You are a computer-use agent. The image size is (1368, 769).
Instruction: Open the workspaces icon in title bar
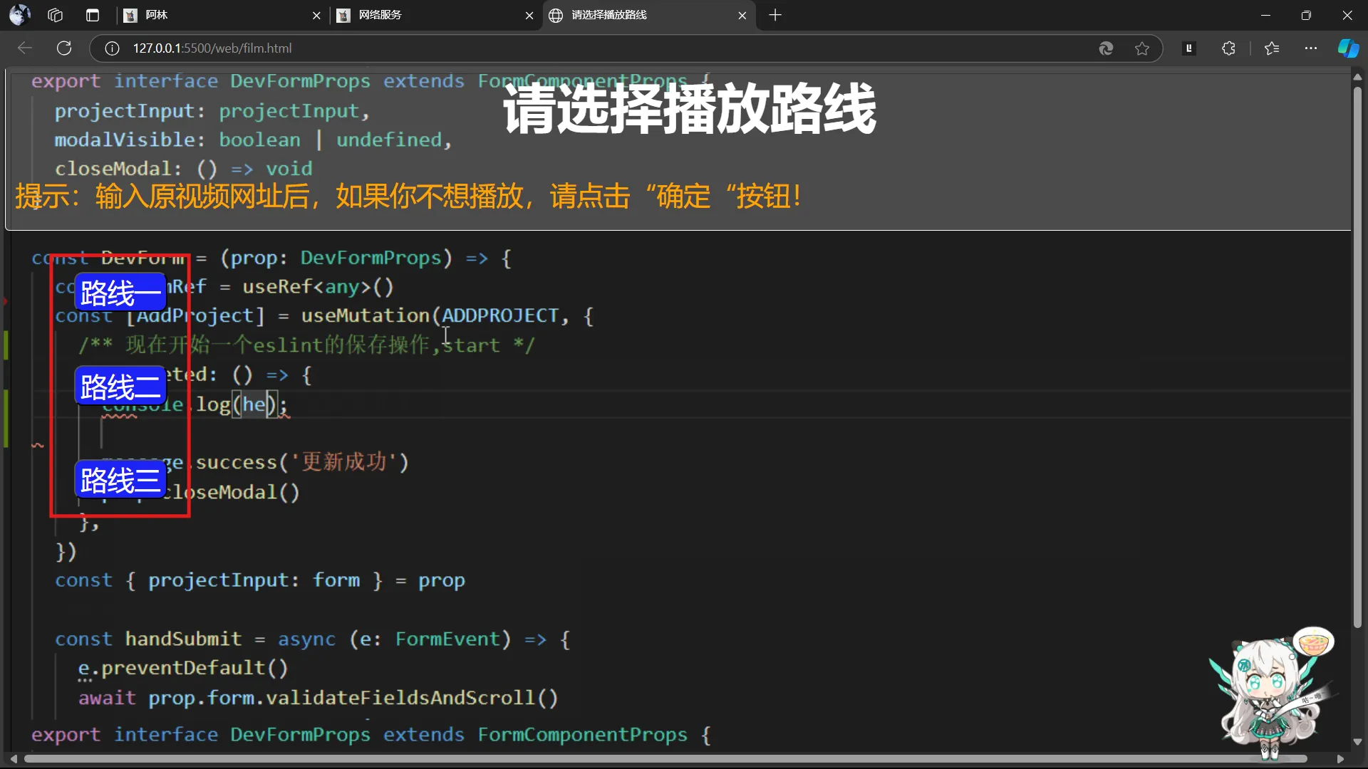pos(56,15)
